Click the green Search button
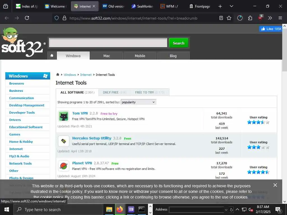Screen dimensions: 287x215 (x=179, y=43)
